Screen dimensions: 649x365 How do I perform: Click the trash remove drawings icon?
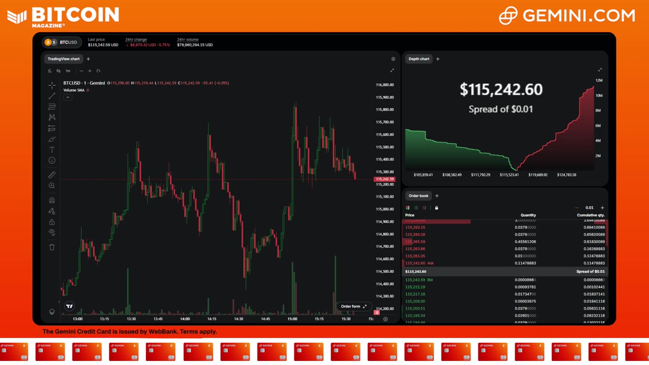[52, 247]
